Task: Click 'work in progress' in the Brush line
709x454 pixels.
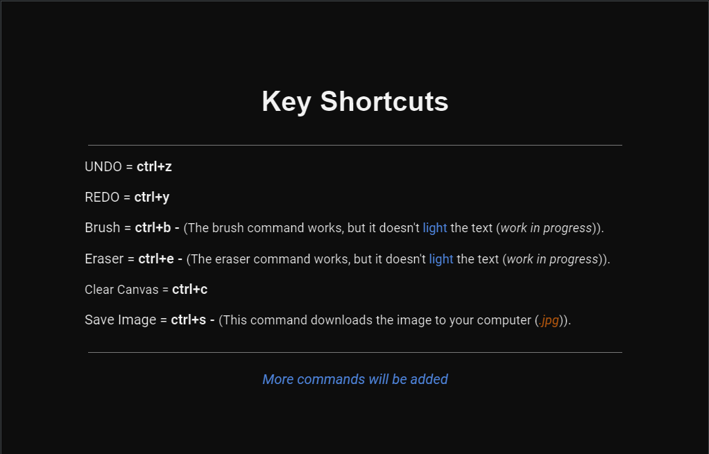Action: [x=546, y=228]
